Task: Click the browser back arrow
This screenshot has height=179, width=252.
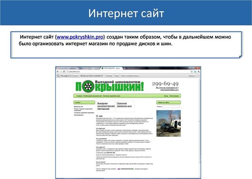Action: (57, 72)
